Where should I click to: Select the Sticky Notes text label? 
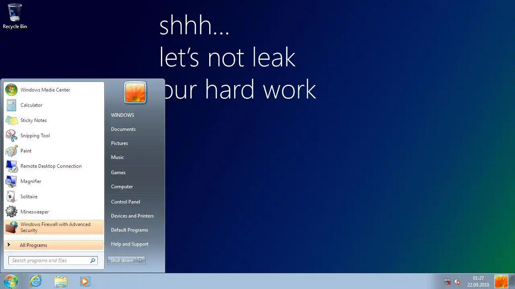pyautogui.click(x=34, y=120)
